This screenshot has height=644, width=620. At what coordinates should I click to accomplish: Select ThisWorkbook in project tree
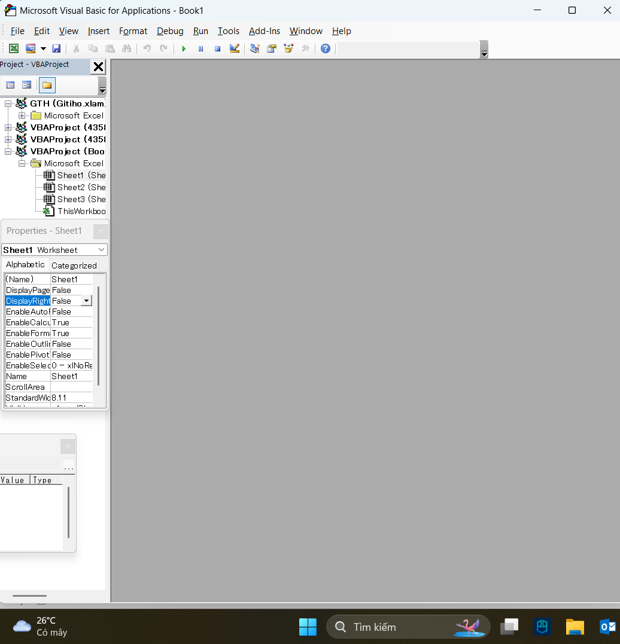(x=81, y=211)
